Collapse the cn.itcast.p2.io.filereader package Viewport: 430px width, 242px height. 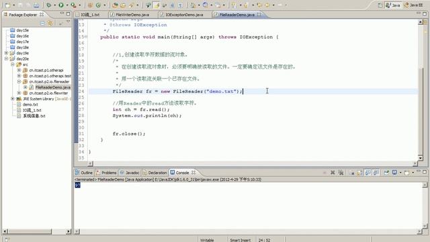pyautogui.click(x=19, y=81)
